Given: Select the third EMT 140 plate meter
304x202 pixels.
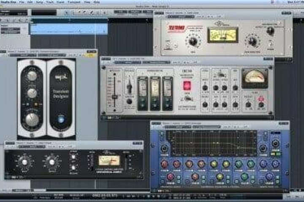Looking at the screenshot, I should tap(168, 94).
